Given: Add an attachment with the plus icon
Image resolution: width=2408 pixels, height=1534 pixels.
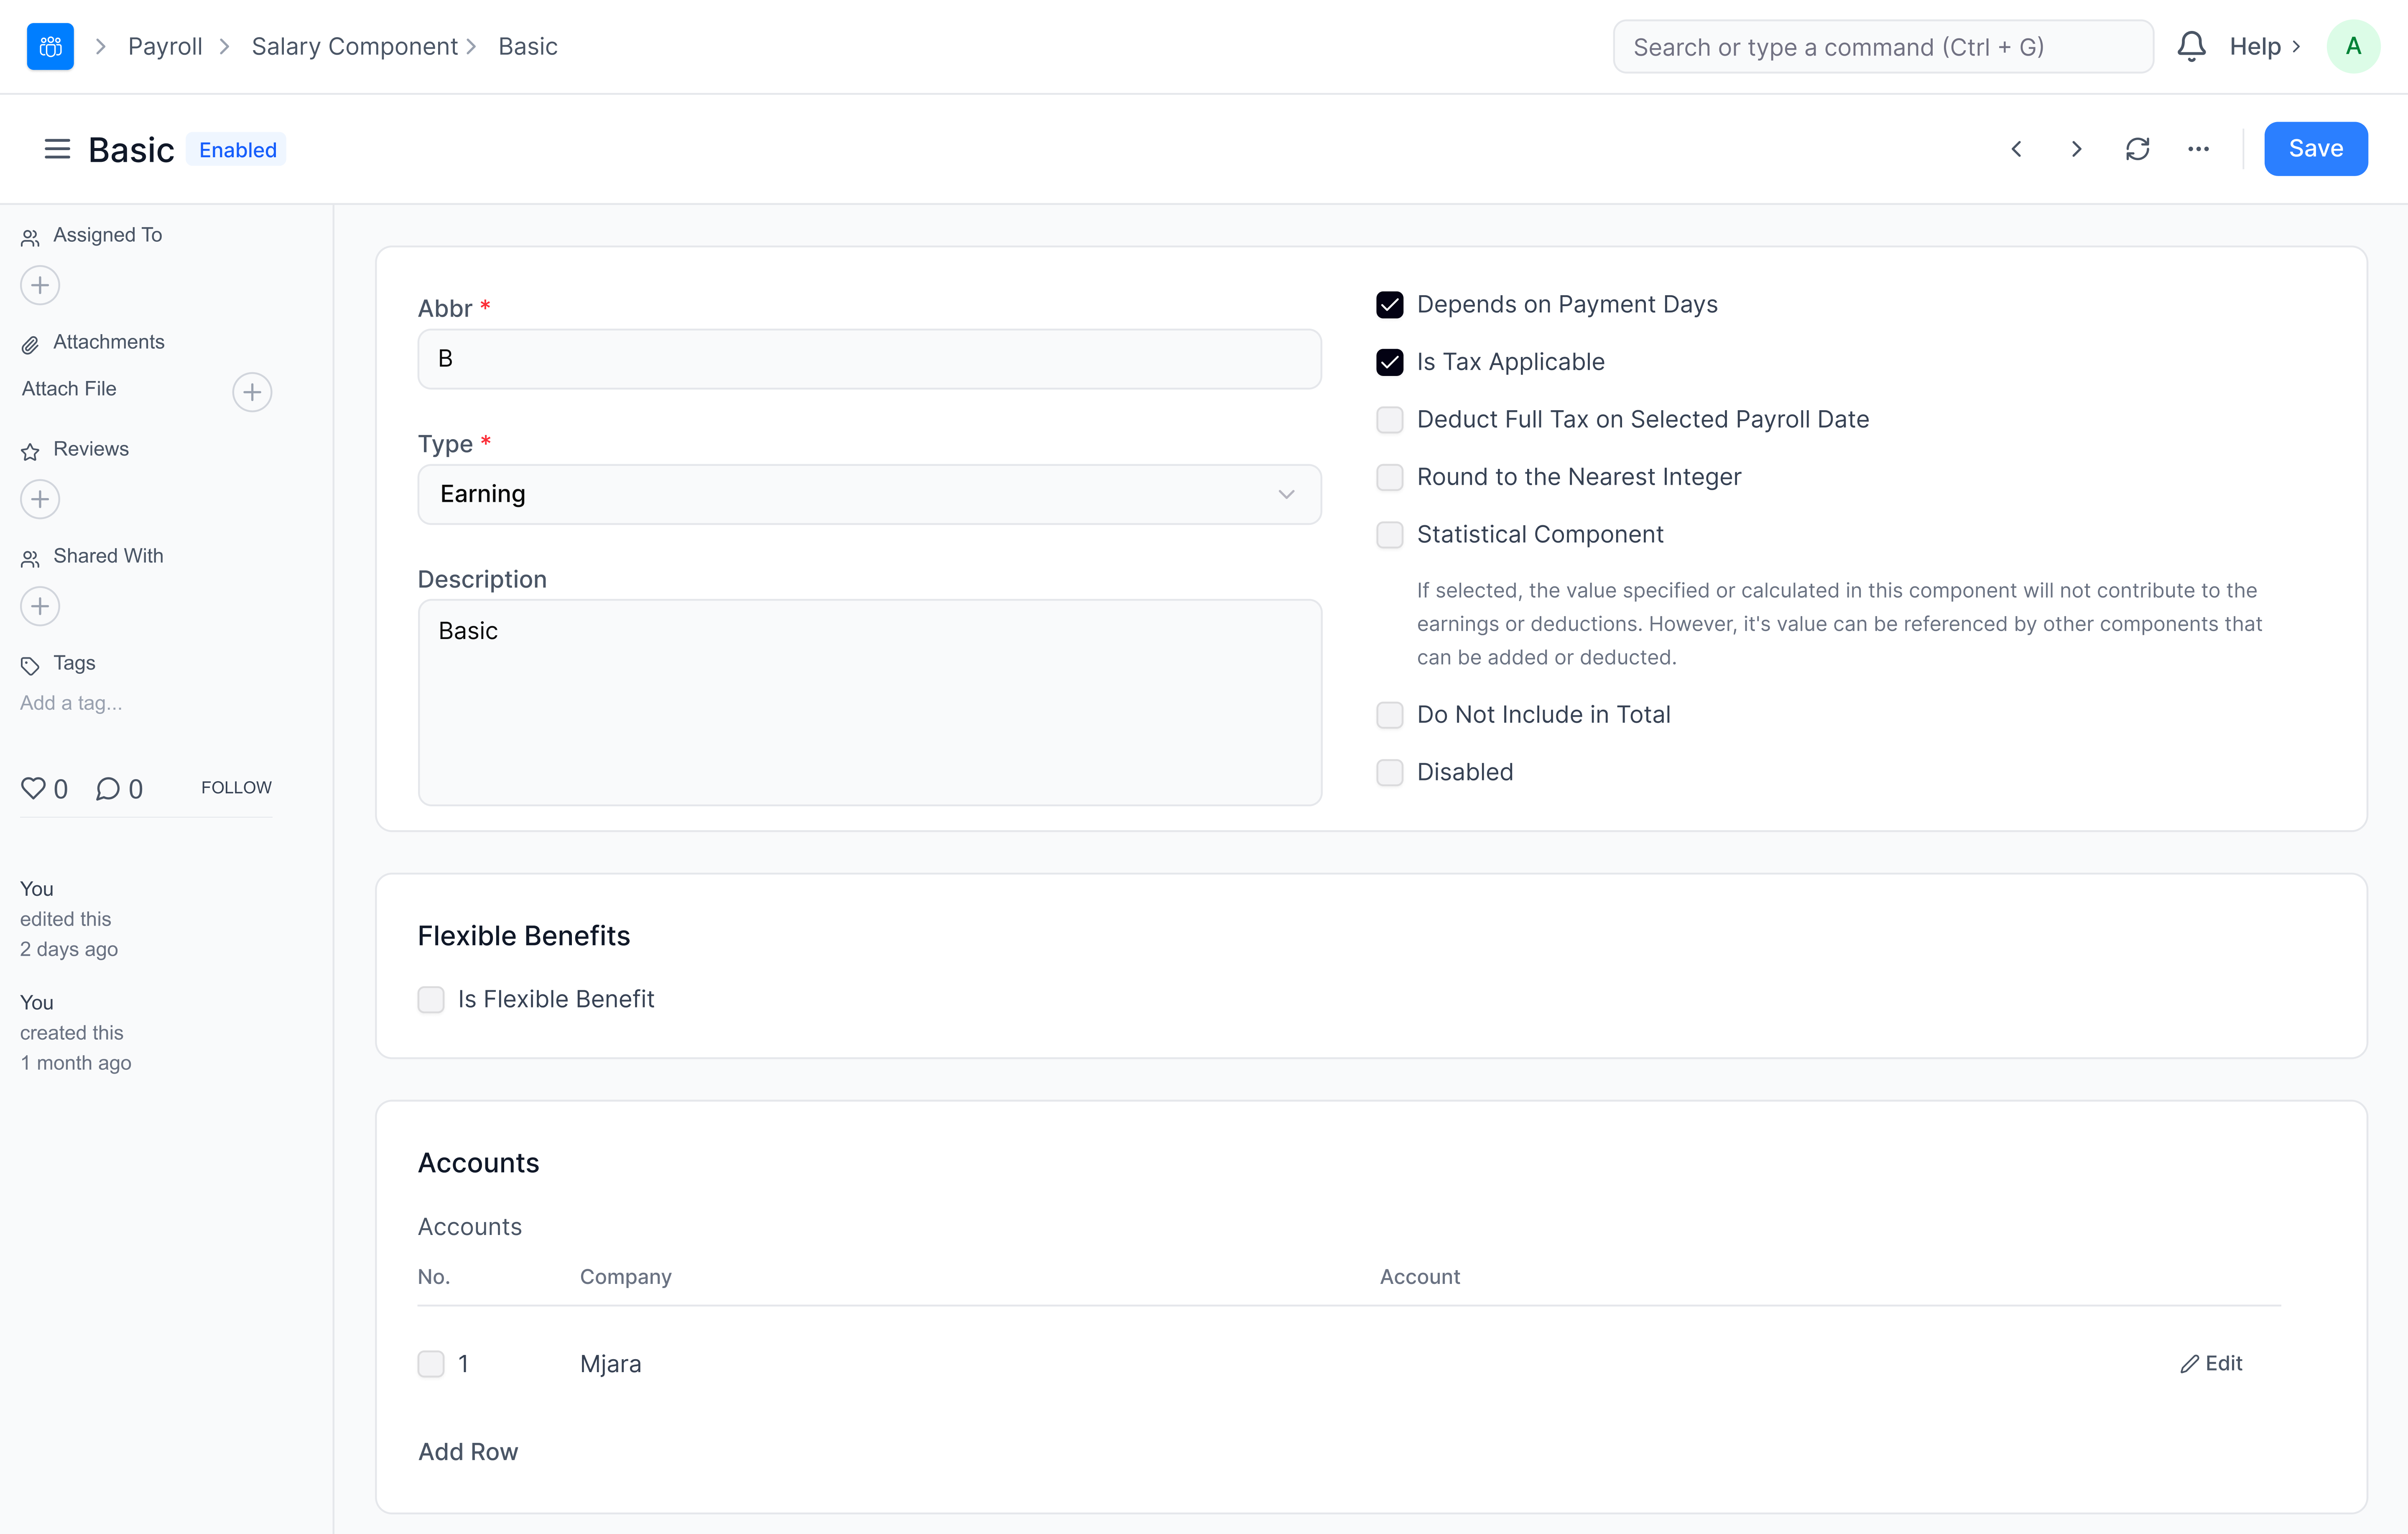Looking at the screenshot, I should pyautogui.click(x=252, y=391).
